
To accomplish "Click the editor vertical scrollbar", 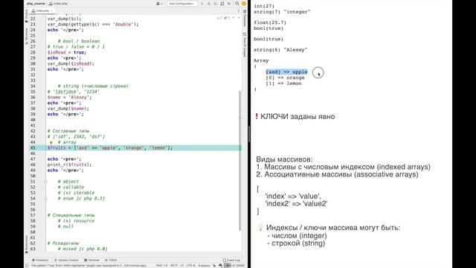I will pos(239,161).
